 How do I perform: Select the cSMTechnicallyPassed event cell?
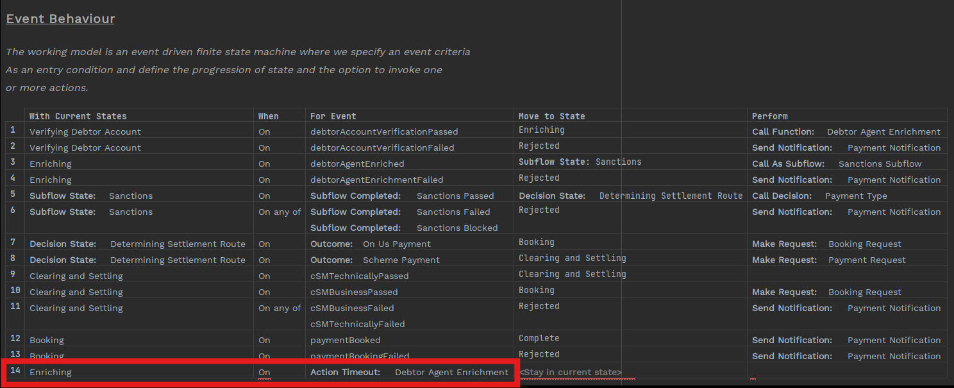click(x=359, y=276)
